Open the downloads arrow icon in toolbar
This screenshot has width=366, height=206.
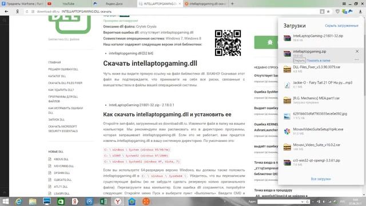[x=360, y=11]
